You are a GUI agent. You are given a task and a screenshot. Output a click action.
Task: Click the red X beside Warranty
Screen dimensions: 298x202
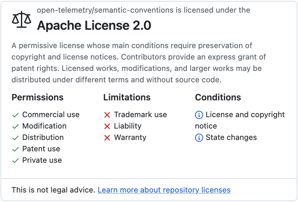[107, 138]
